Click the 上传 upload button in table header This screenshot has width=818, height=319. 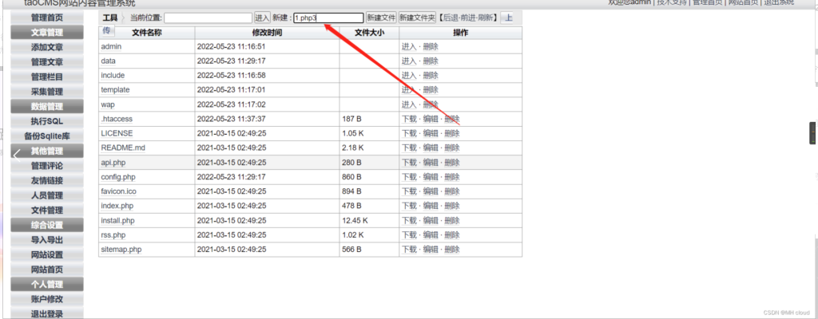(x=108, y=31)
